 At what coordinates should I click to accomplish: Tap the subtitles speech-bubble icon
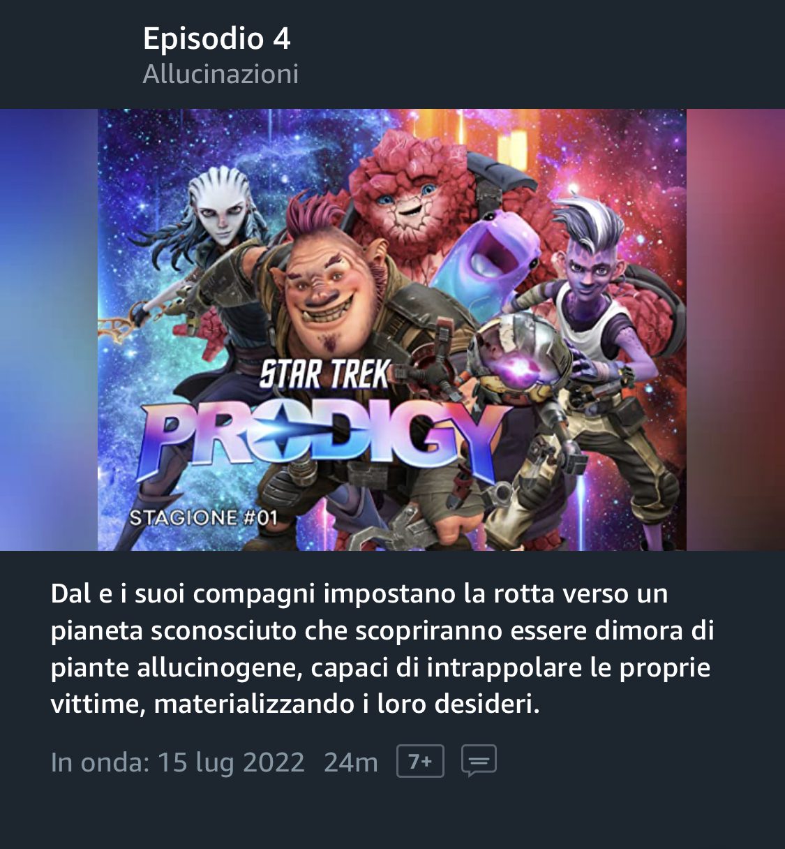(479, 761)
